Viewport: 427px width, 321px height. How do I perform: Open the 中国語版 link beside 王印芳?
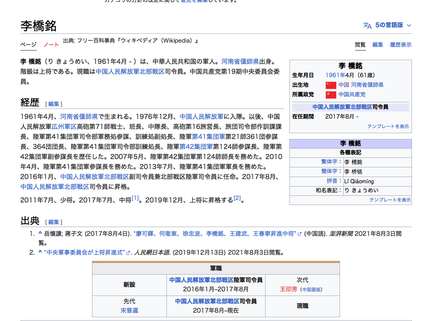coord(311,290)
